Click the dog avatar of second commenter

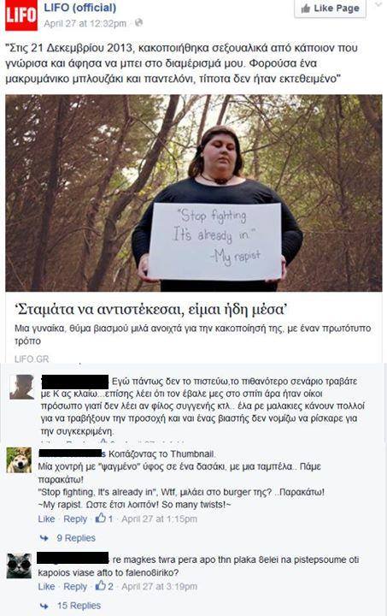coord(19,460)
